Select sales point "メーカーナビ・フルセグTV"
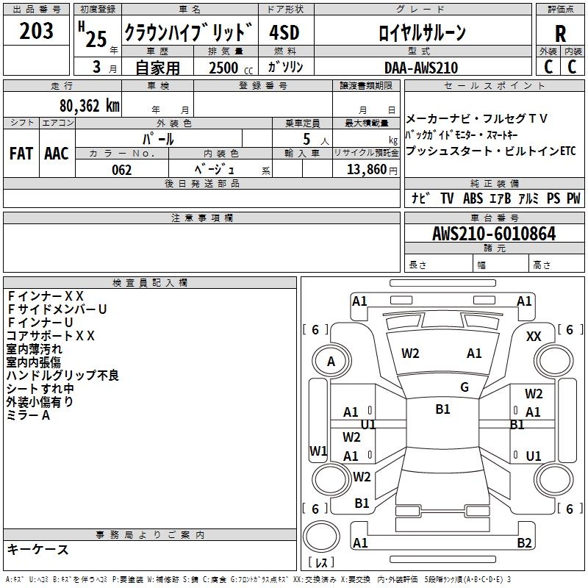The width and height of the screenshot is (588, 588). click(476, 118)
